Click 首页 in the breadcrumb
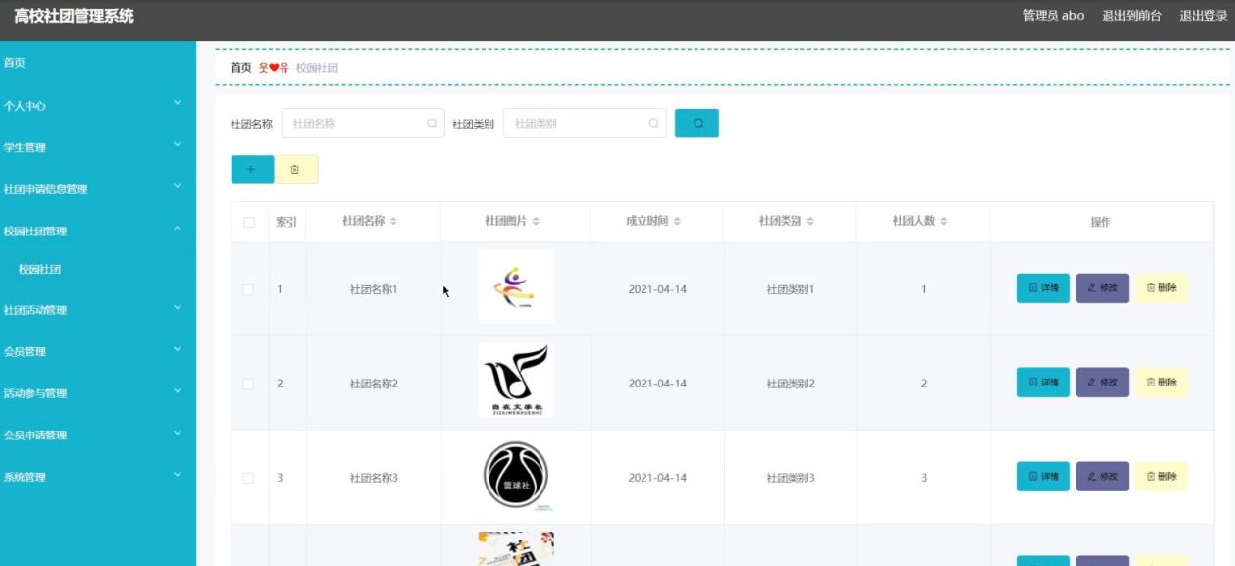 [x=240, y=67]
